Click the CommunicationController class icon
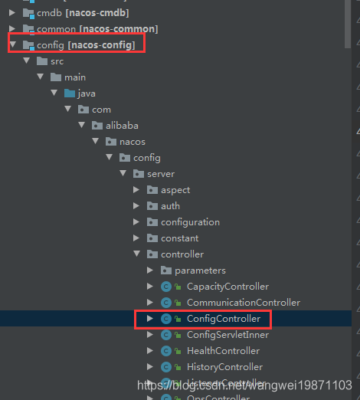This screenshot has width=360, height=400. click(166, 303)
